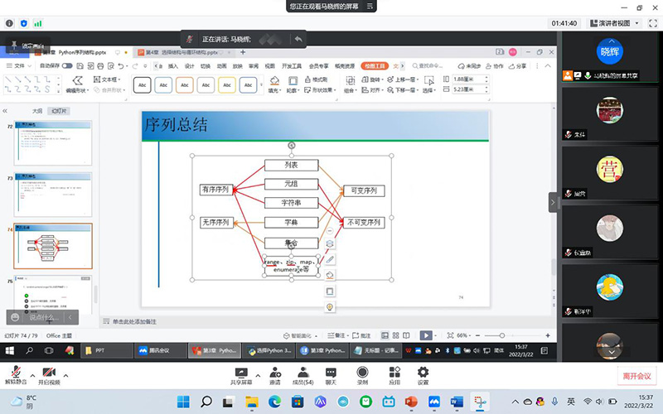Select the yellow-outlined Abc shape style
The image size is (663, 414).
click(226, 85)
